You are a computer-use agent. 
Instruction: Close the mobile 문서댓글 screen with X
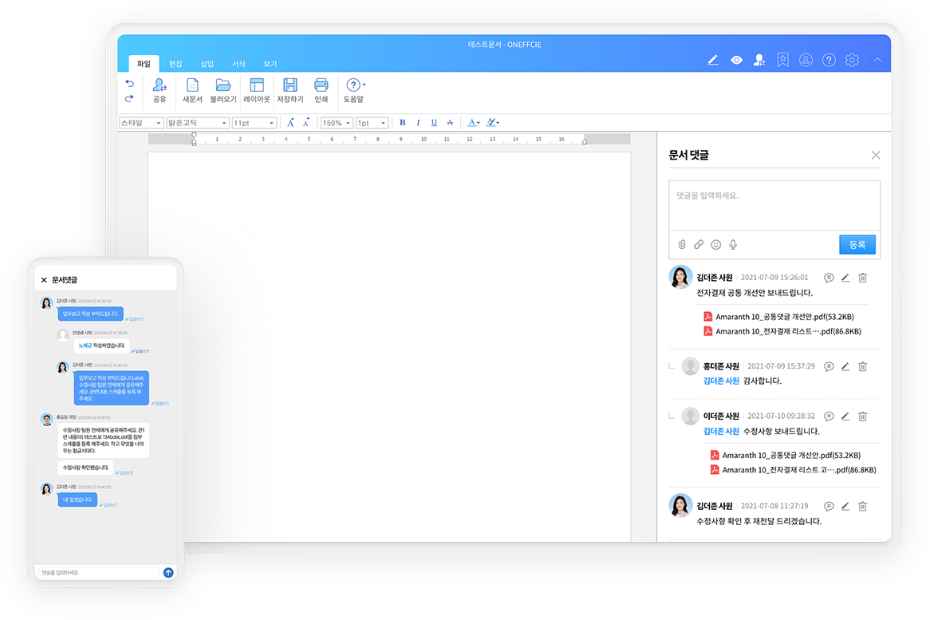[x=44, y=280]
